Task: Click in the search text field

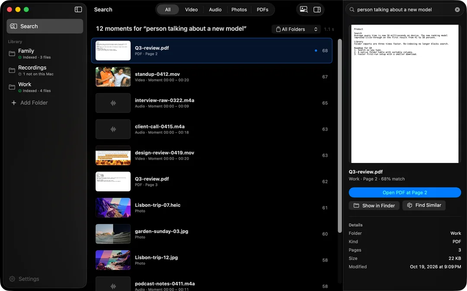Action: [x=404, y=9]
